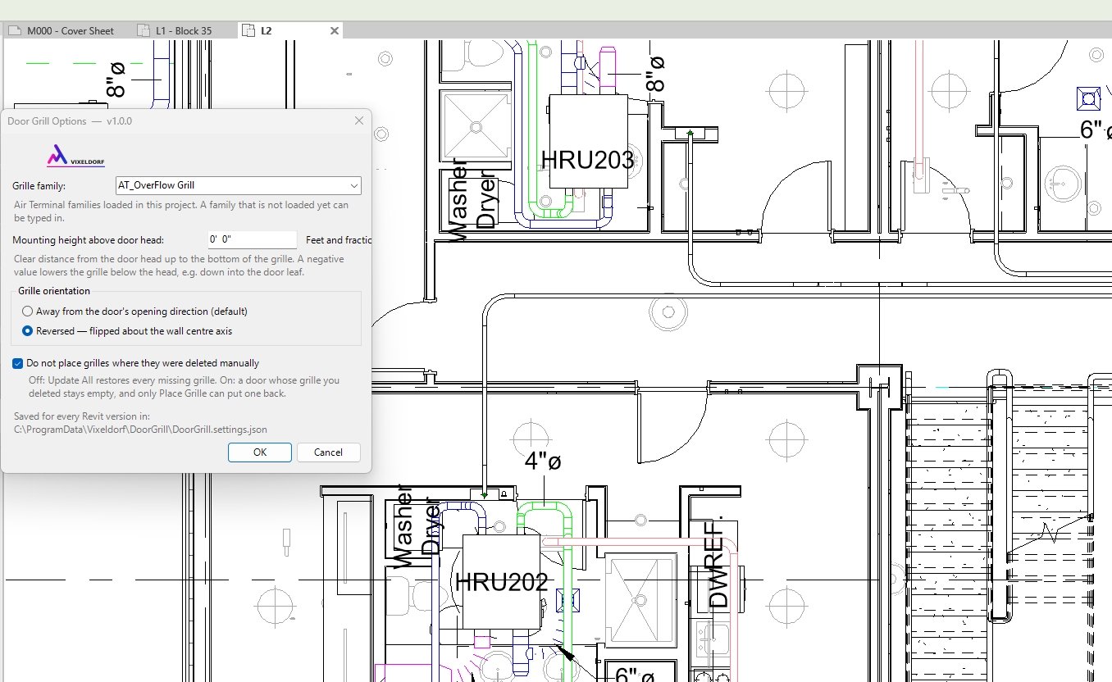Select the HRU203 unit label in the drawing
Screen dimensions: 1112x682
[587, 159]
